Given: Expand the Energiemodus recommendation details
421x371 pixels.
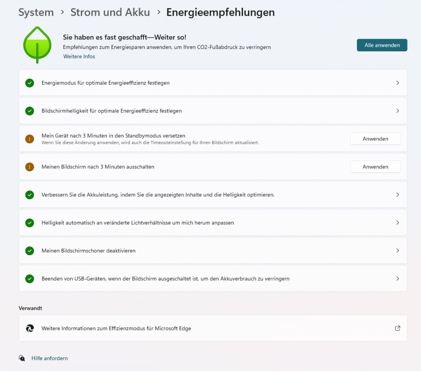Looking at the screenshot, I should 397,83.
